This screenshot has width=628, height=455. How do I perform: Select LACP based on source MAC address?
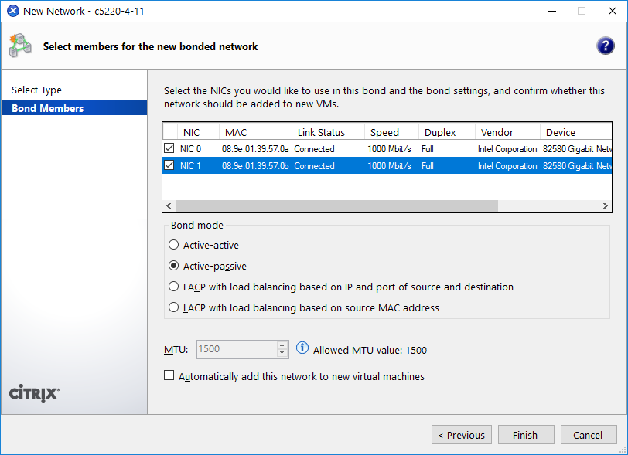click(174, 308)
